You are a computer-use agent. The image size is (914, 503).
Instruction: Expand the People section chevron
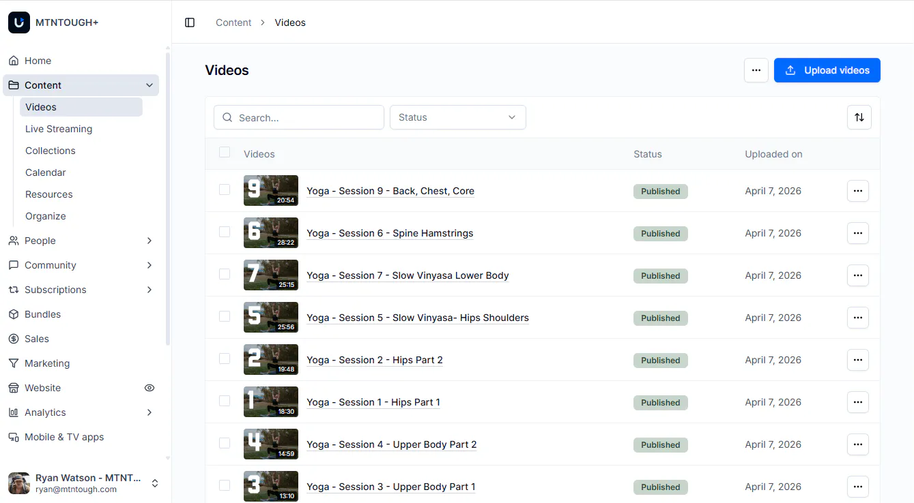pos(149,241)
